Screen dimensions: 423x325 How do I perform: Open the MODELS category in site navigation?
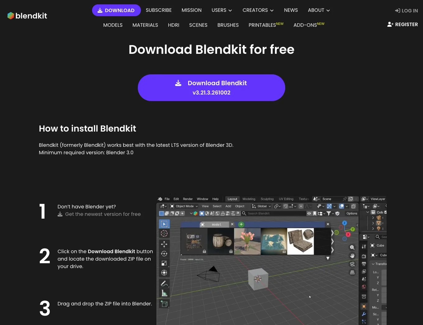pyautogui.click(x=113, y=25)
